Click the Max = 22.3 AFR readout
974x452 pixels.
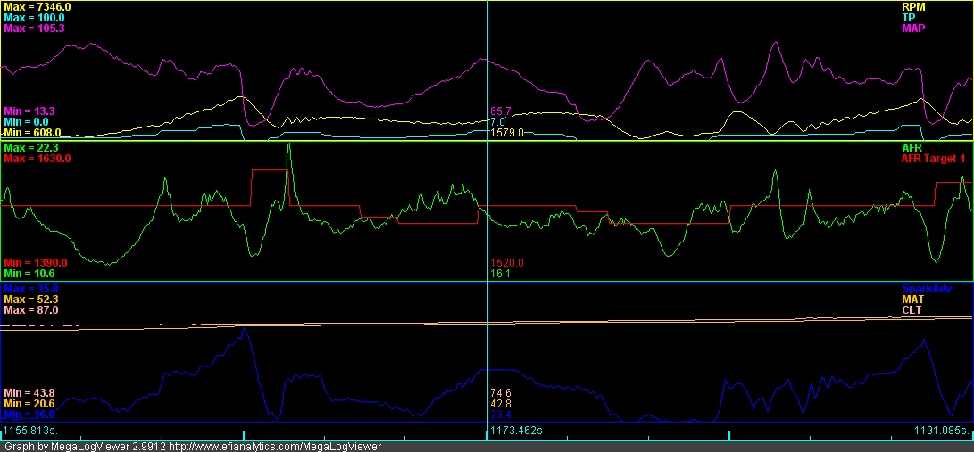tap(29, 148)
